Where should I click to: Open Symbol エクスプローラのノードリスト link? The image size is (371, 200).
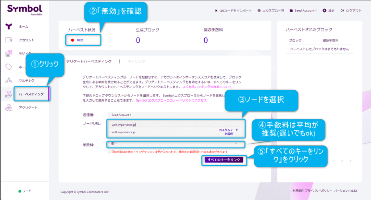point(171,100)
